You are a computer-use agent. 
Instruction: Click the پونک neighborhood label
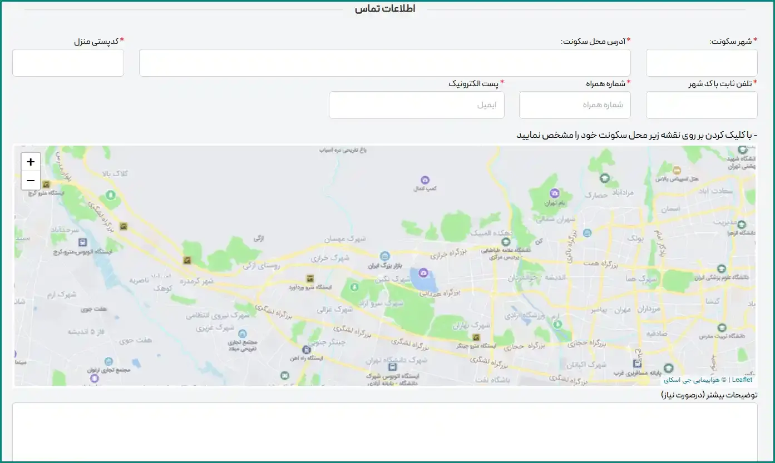(635, 237)
